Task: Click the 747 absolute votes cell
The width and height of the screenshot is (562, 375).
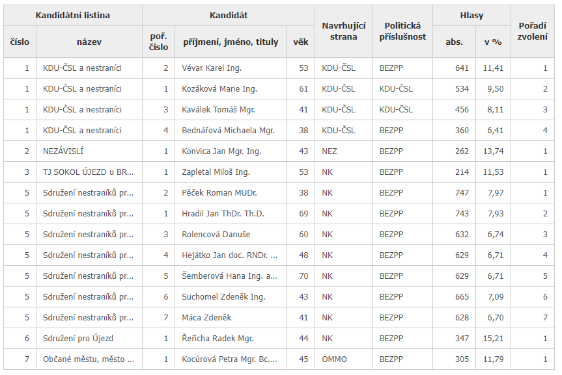Action: [x=461, y=192]
